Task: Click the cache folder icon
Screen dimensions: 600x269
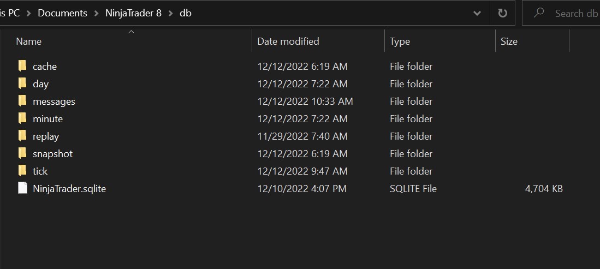Action: [22, 67]
